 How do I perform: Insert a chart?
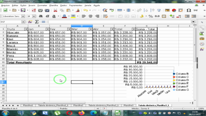pyautogui.click(x=174, y=10)
